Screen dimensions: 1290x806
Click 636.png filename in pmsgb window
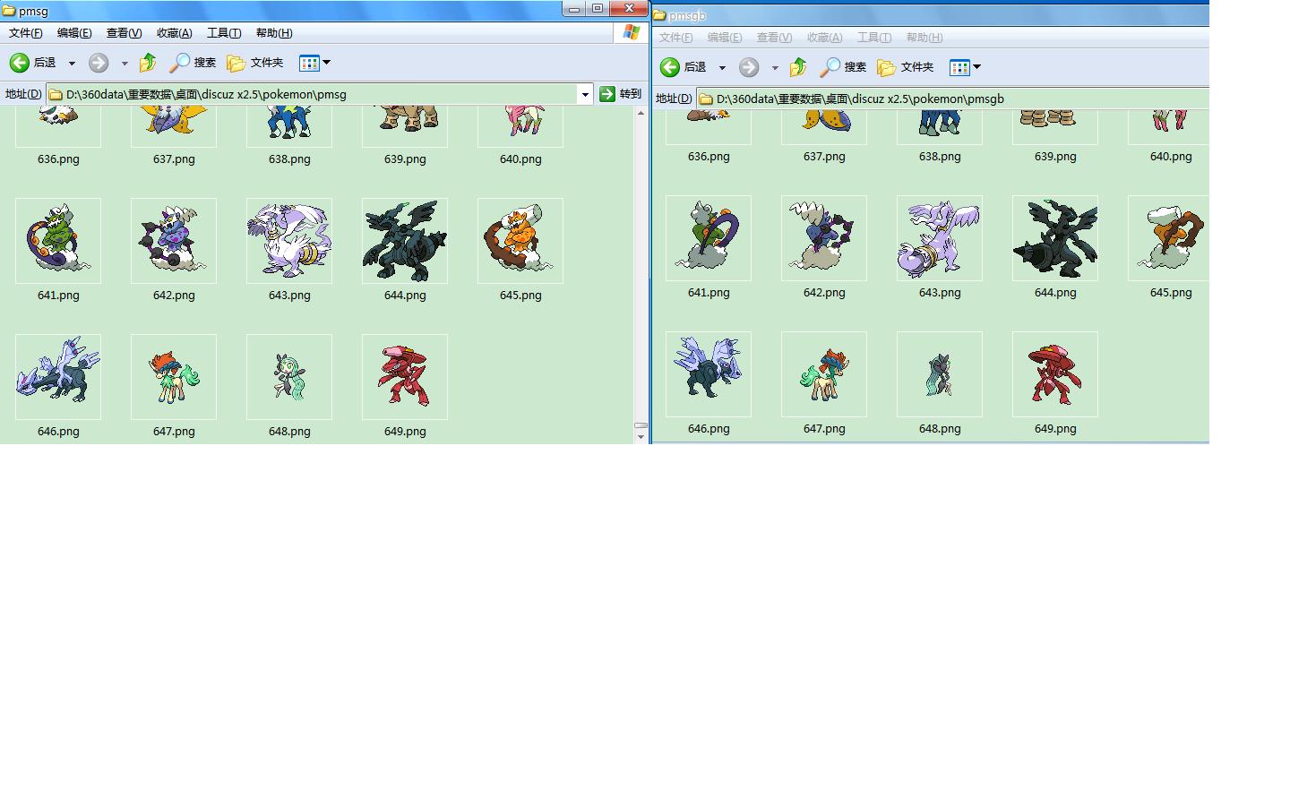[709, 157]
